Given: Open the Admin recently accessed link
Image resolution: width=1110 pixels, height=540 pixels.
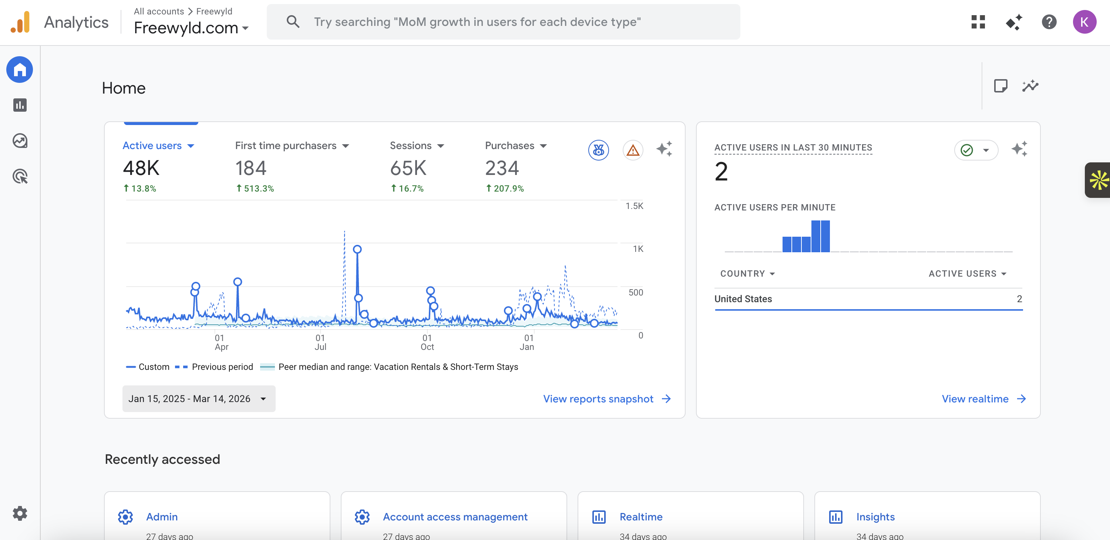Looking at the screenshot, I should pos(162,517).
